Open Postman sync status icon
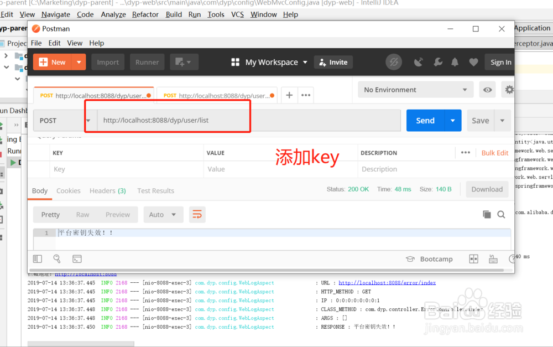 pos(394,62)
